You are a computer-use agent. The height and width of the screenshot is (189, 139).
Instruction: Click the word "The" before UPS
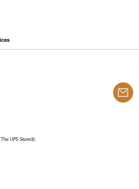[x=5, y=139]
